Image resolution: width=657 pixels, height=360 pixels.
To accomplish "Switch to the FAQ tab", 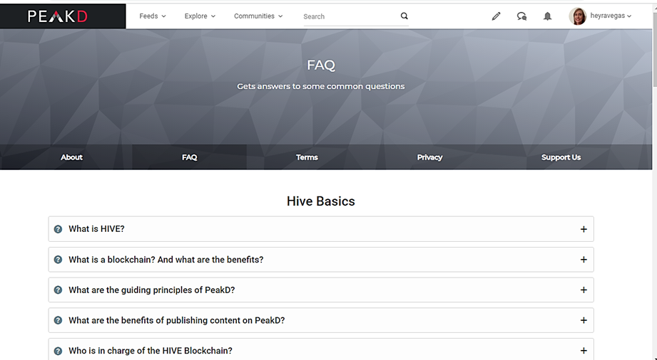I will pyautogui.click(x=189, y=157).
